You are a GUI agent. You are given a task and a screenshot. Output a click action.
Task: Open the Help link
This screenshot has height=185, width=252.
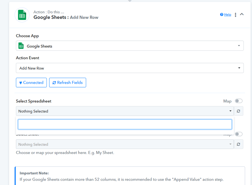pos(227,15)
